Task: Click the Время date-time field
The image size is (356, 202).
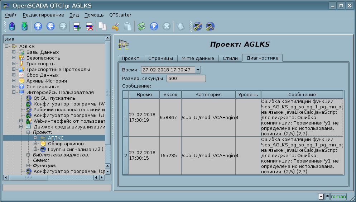Action: (x=168, y=70)
